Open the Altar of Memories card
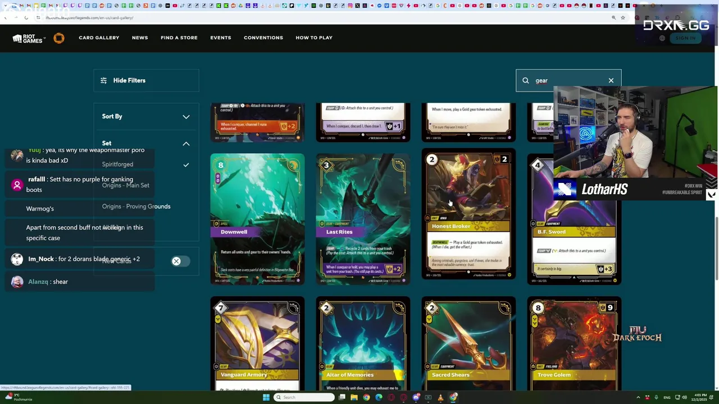 pyautogui.click(x=363, y=344)
